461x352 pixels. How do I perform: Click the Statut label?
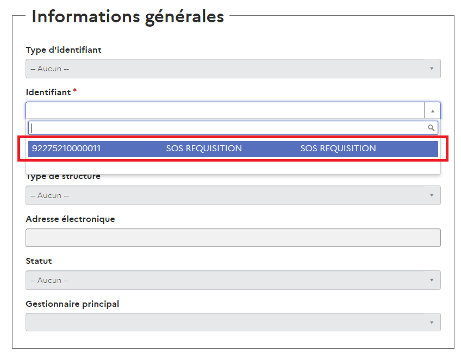tap(39, 261)
